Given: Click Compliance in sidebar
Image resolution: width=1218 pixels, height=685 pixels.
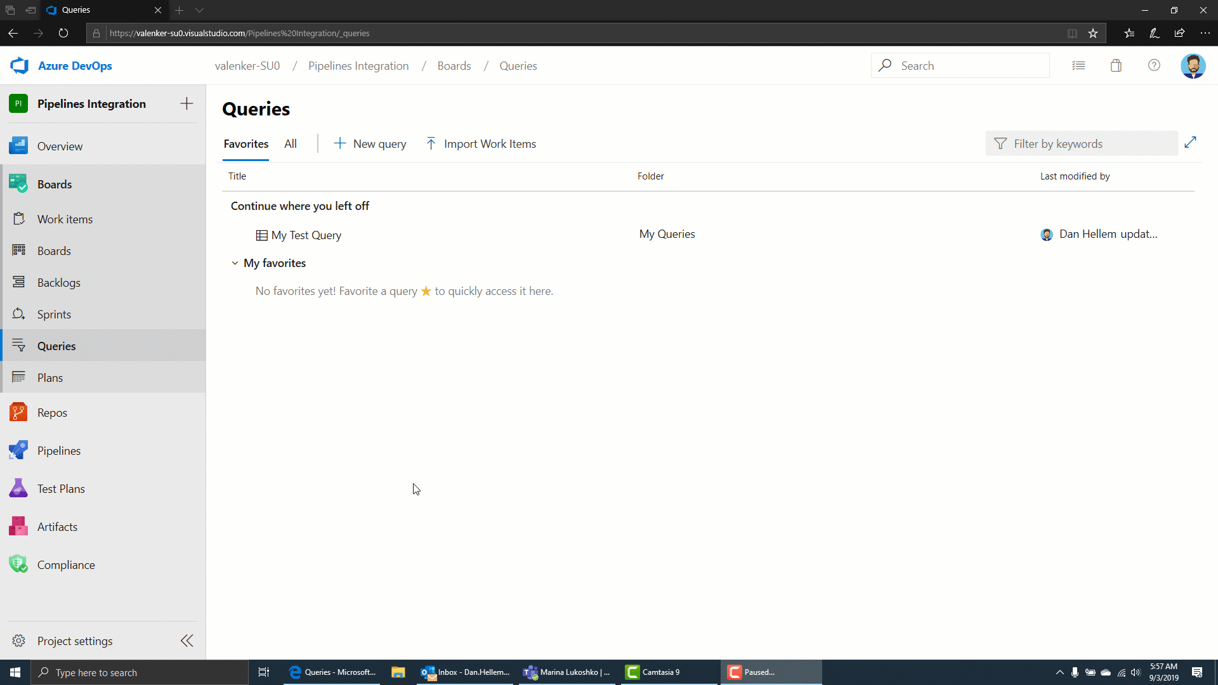Looking at the screenshot, I should point(66,564).
